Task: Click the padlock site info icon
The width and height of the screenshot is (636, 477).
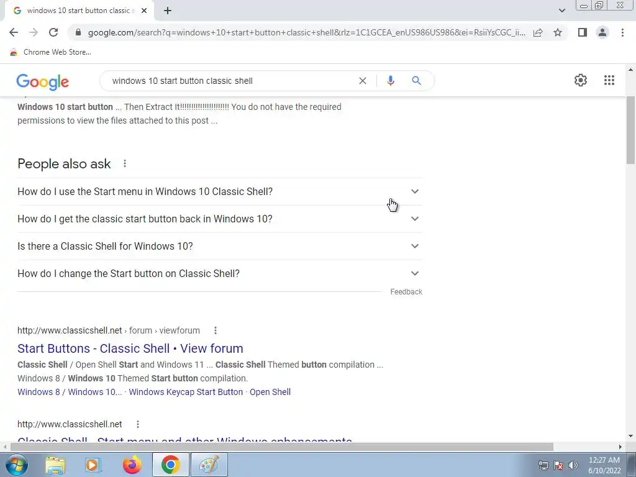Action: click(x=78, y=32)
